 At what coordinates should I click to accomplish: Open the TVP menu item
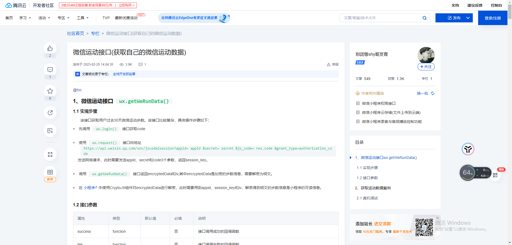pos(106,18)
